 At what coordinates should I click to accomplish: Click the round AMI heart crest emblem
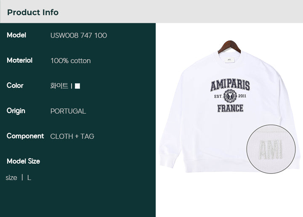[x=230, y=96]
